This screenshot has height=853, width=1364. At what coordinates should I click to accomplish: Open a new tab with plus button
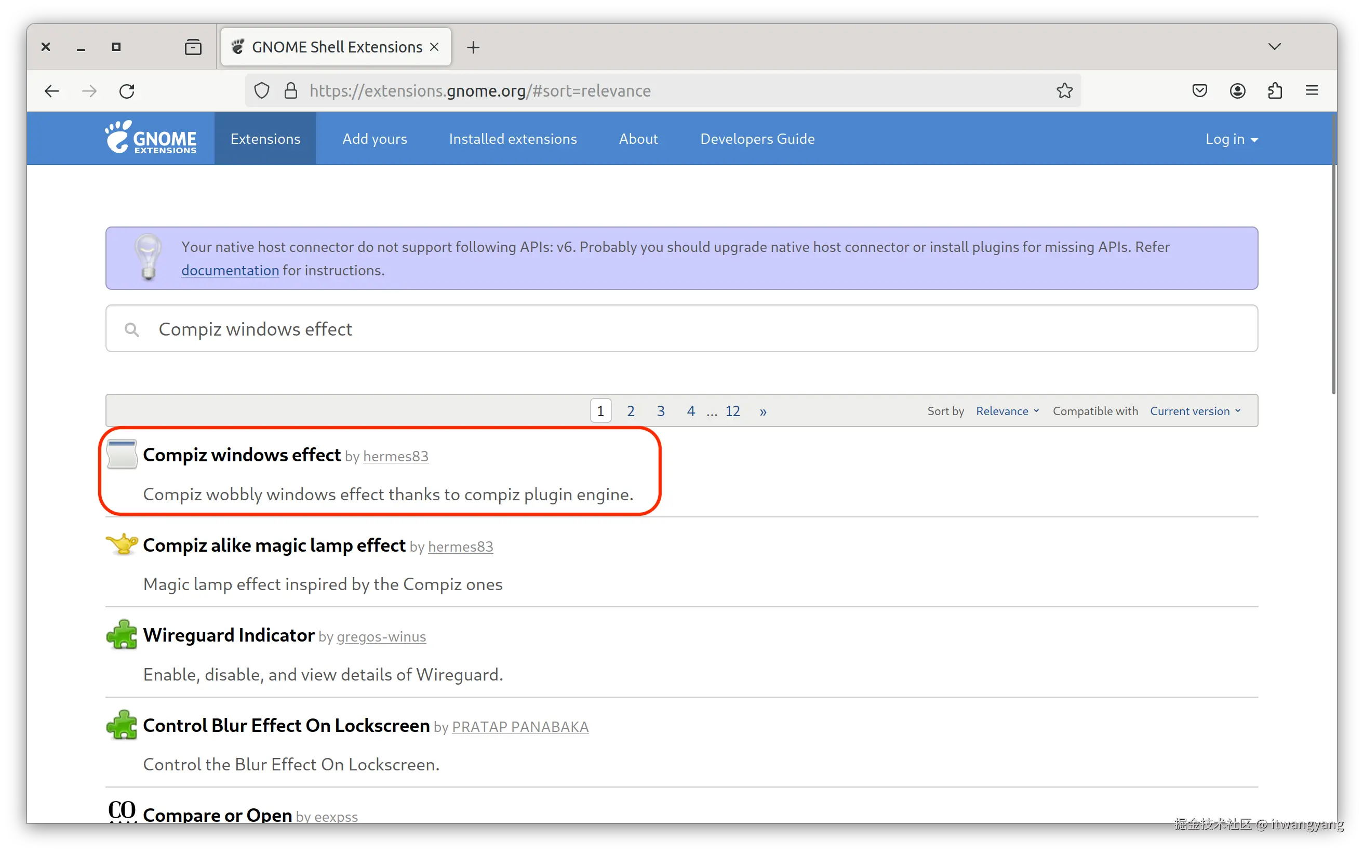tap(473, 47)
